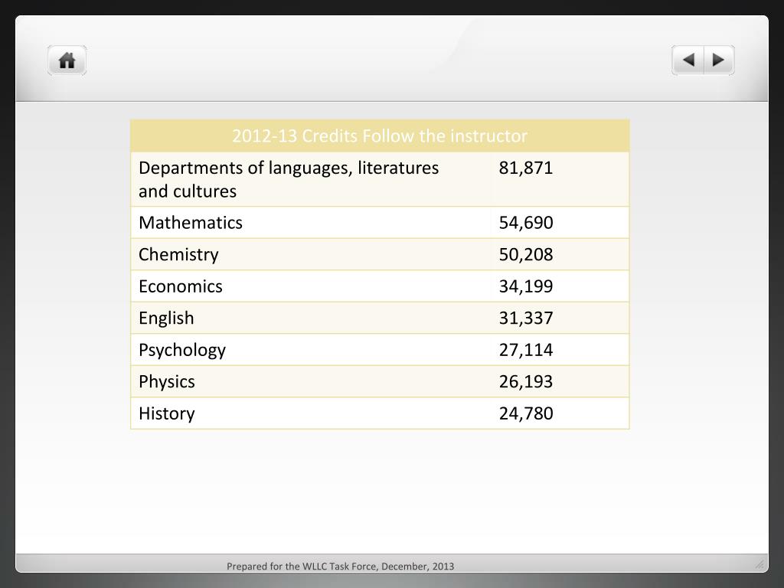The image size is (784, 588).
Task: Click the English row label
Action: [x=166, y=318]
